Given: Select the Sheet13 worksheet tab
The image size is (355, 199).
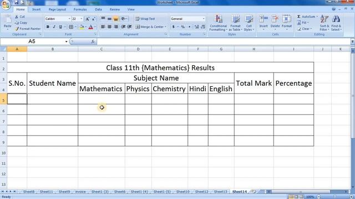Looking at the screenshot, I should click(220, 192).
